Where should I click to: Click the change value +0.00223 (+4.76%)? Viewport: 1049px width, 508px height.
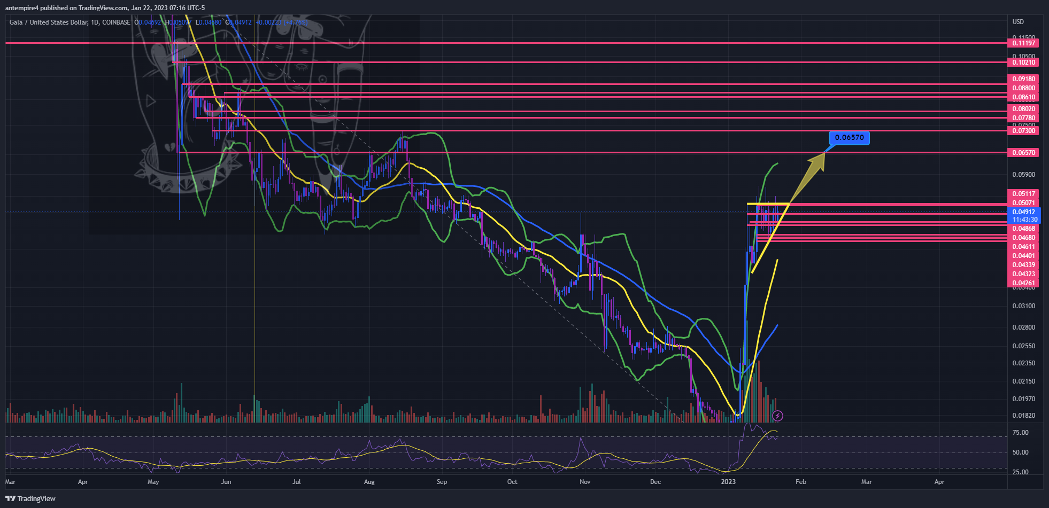pyautogui.click(x=282, y=22)
